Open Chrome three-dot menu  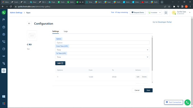[x=190, y=7]
